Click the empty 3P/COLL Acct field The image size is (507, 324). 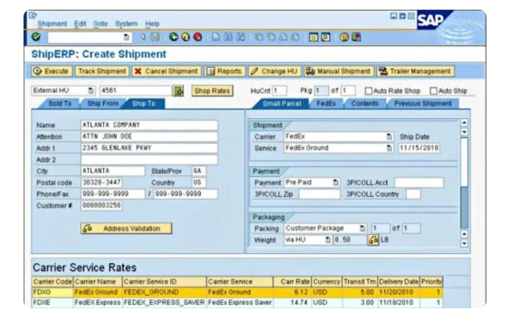tap(419, 183)
